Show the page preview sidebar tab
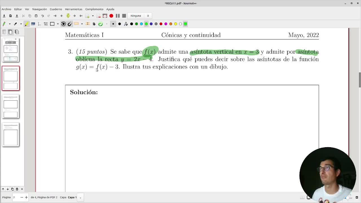Screen dimensions: 361x203 coord(10,32)
